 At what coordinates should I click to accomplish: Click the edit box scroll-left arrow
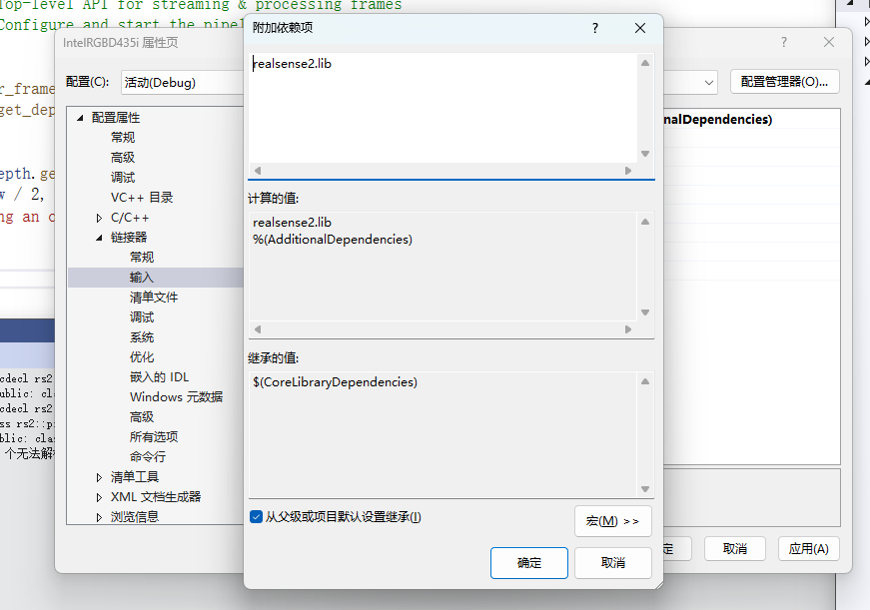[258, 171]
